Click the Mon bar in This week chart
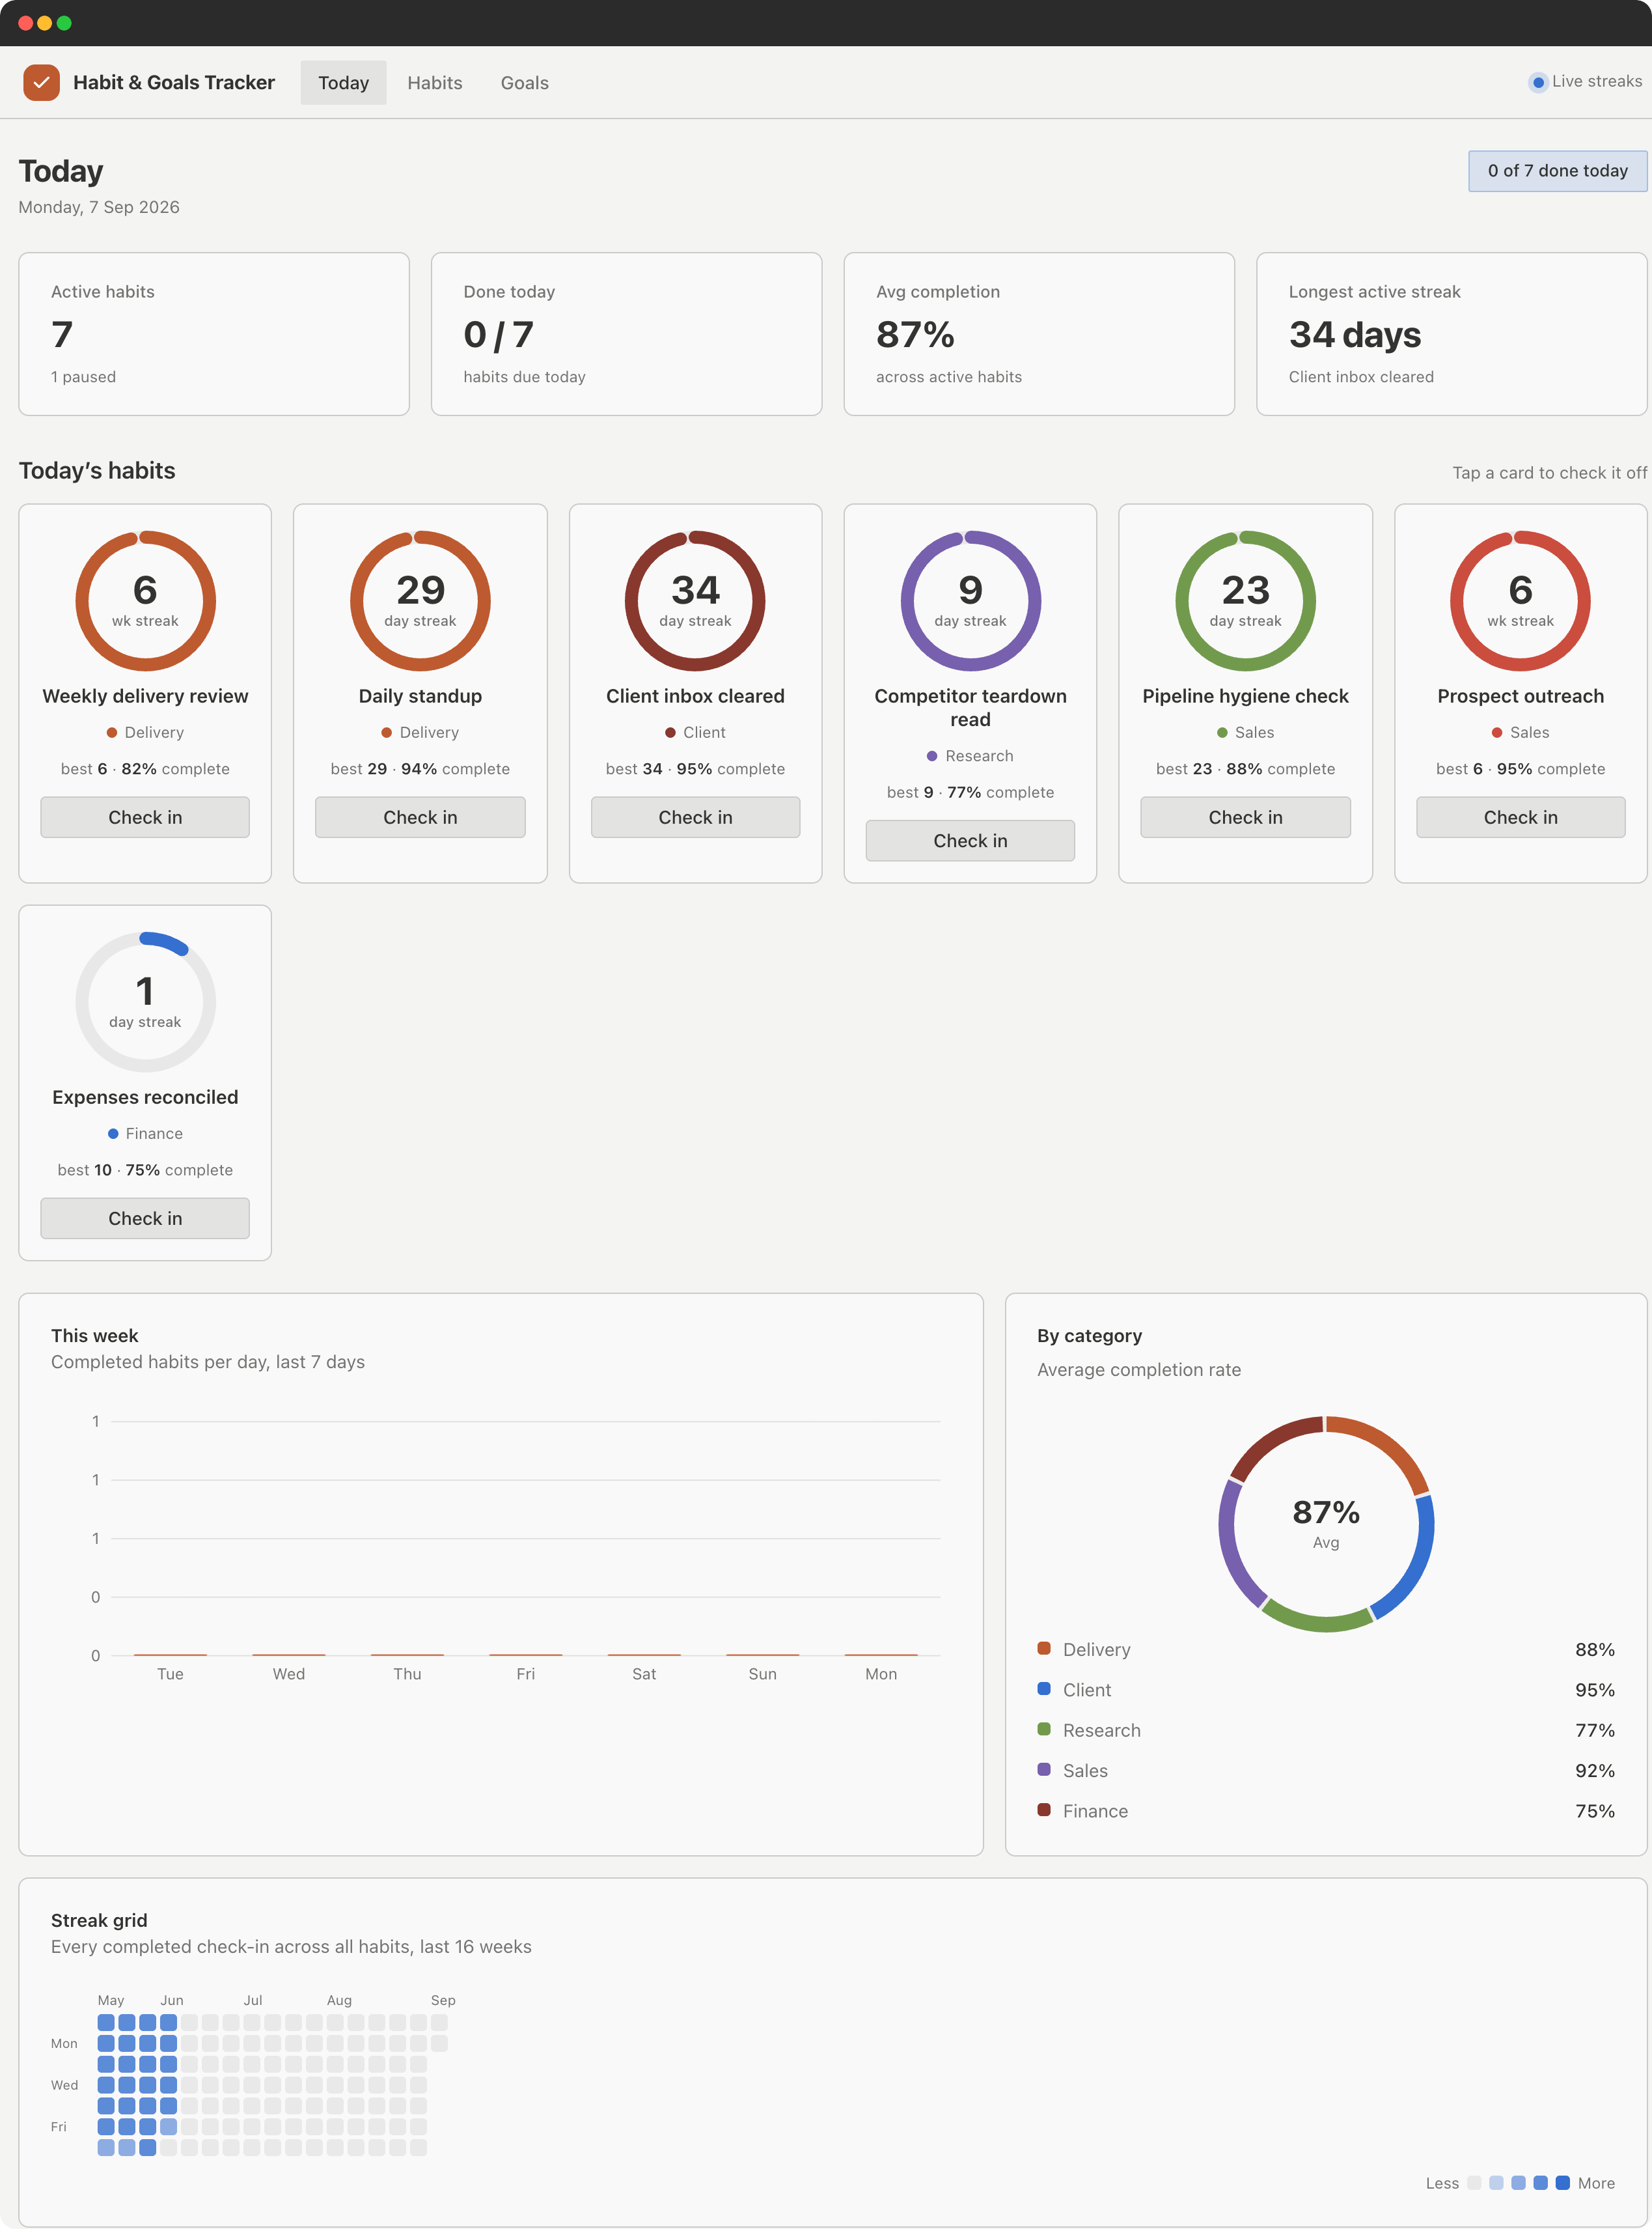Screen dimensions: 1652x2229 (881, 1655)
